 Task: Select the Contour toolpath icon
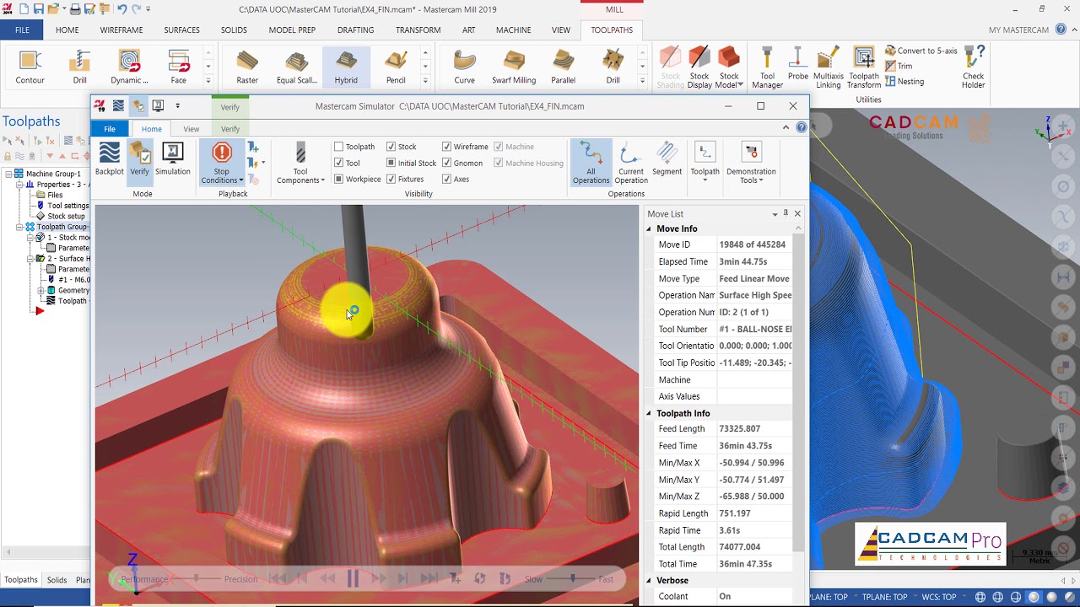(x=30, y=67)
